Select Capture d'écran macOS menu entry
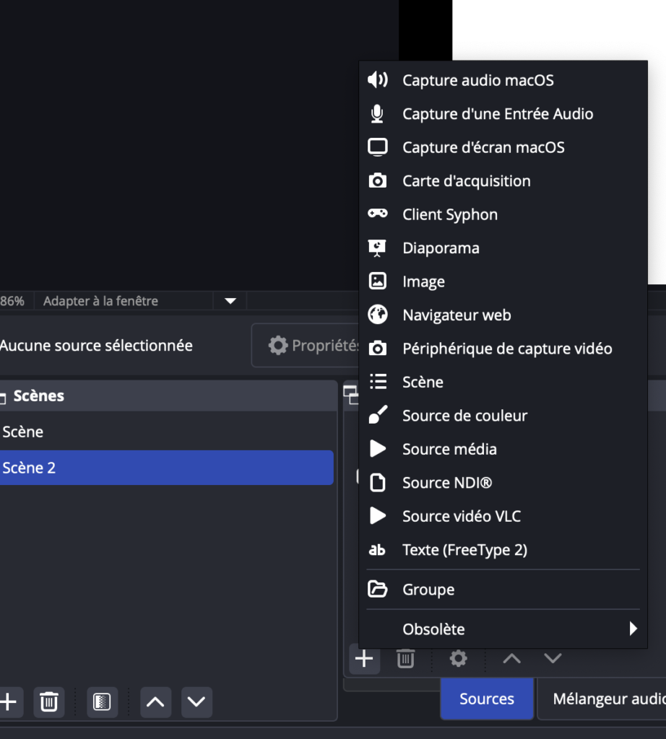 [503, 147]
